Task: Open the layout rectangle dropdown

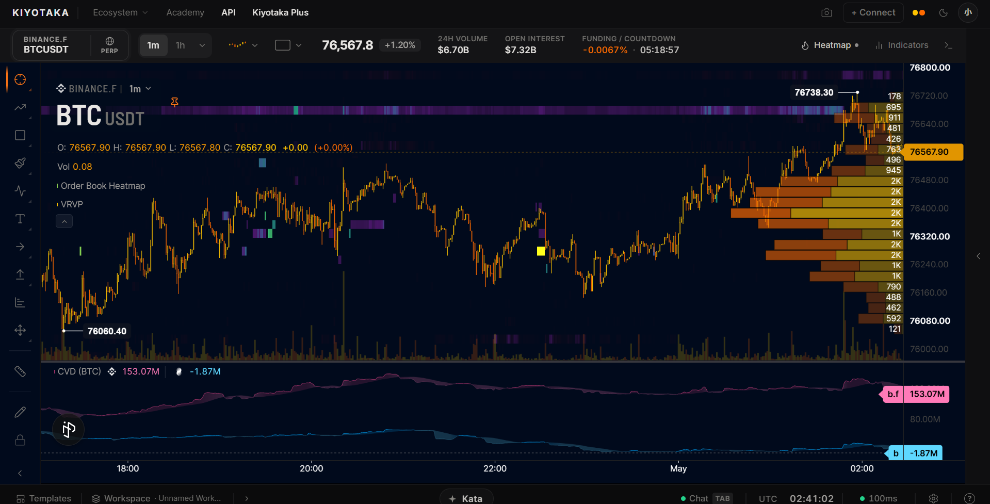Action: click(288, 45)
